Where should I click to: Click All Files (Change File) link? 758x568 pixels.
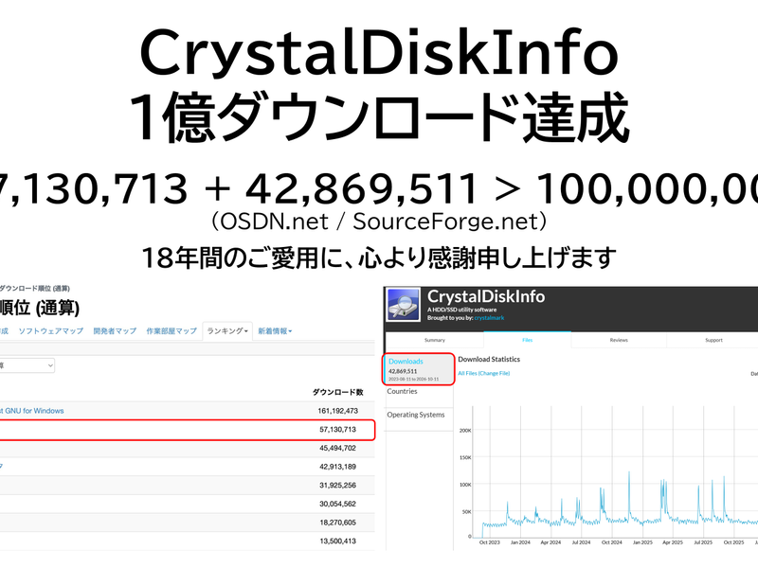point(484,373)
